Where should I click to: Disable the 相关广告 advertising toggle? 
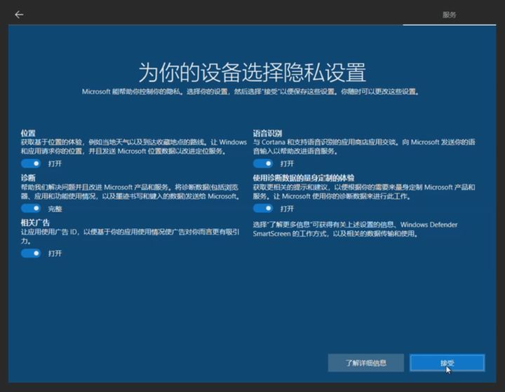31,253
